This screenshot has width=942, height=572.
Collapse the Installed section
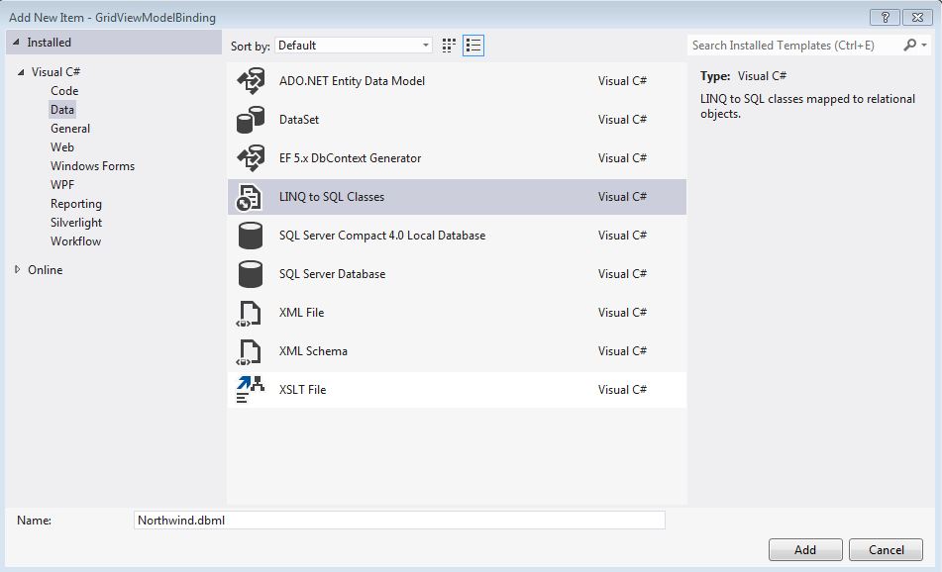[x=16, y=43]
